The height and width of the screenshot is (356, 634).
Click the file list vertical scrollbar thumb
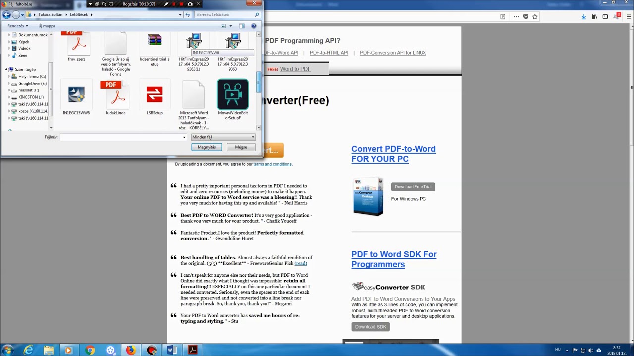[258, 82]
